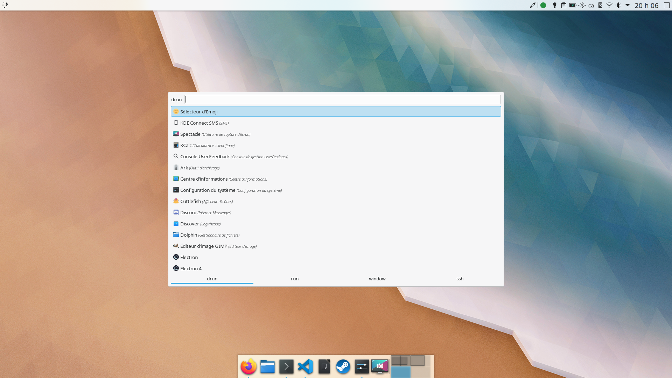Choose Éditeur d'image GIMP entry

click(204, 246)
